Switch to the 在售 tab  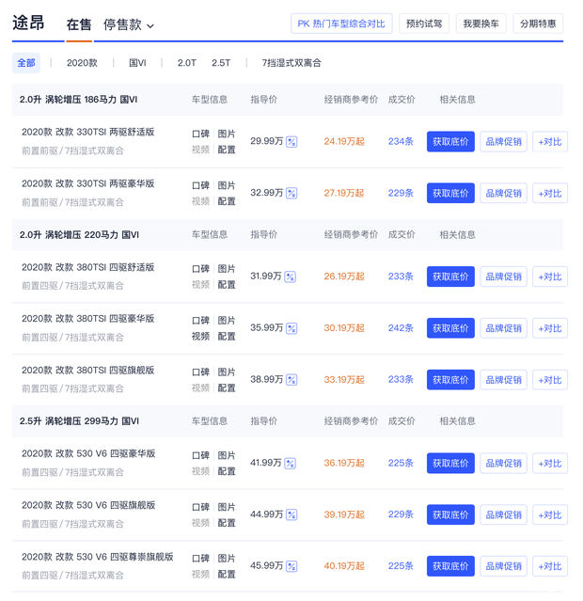coord(79,24)
